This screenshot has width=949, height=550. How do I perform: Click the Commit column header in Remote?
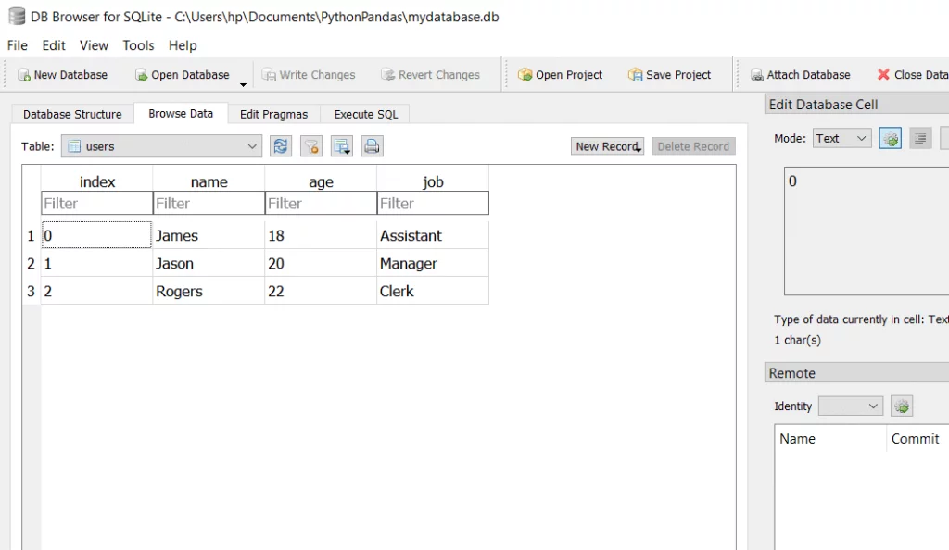(917, 439)
